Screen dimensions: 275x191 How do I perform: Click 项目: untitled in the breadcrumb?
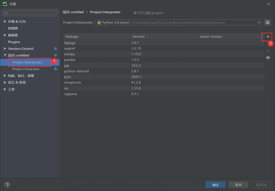73,12
